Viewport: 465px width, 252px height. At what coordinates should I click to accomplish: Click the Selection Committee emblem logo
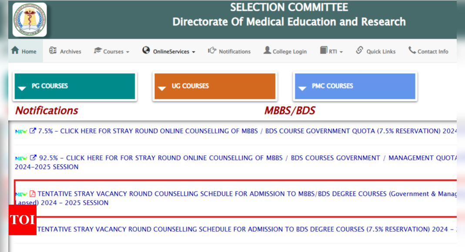click(x=30, y=20)
